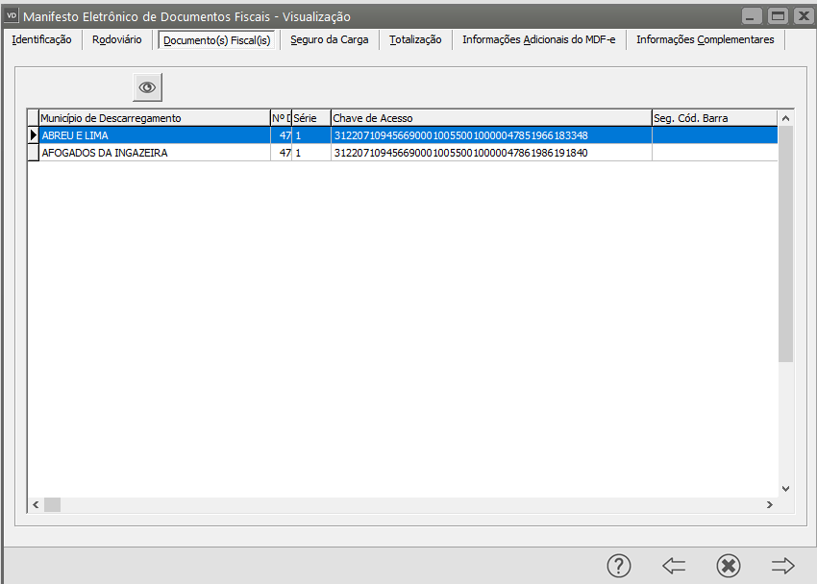Go back with left arrow icon
This screenshot has height=584, width=817.
(674, 566)
